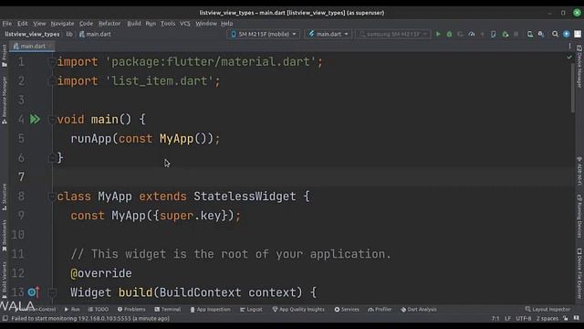Viewport: 584px width, 329px height.
Task: Open the VCS menu
Action: 184,23
